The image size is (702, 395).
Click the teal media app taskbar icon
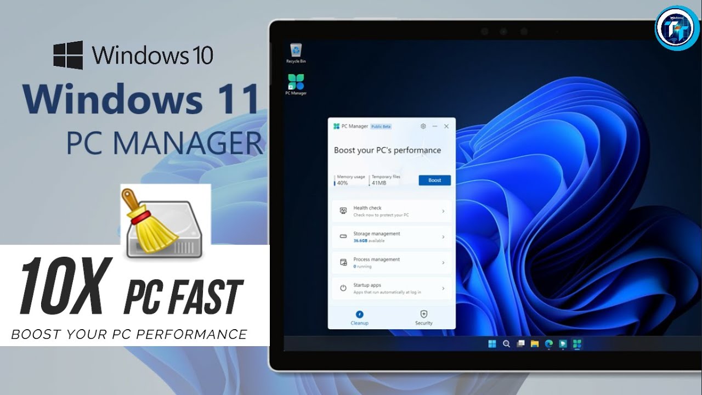point(563,344)
